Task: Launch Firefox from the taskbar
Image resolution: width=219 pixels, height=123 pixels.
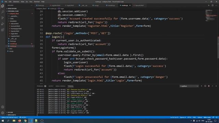Action: tap(20, 121)
